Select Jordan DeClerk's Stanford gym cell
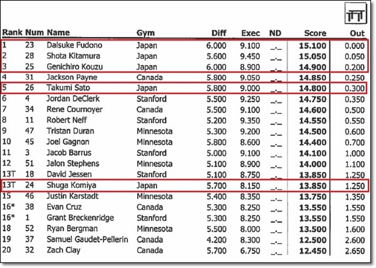376x268 pixels. 152,99
